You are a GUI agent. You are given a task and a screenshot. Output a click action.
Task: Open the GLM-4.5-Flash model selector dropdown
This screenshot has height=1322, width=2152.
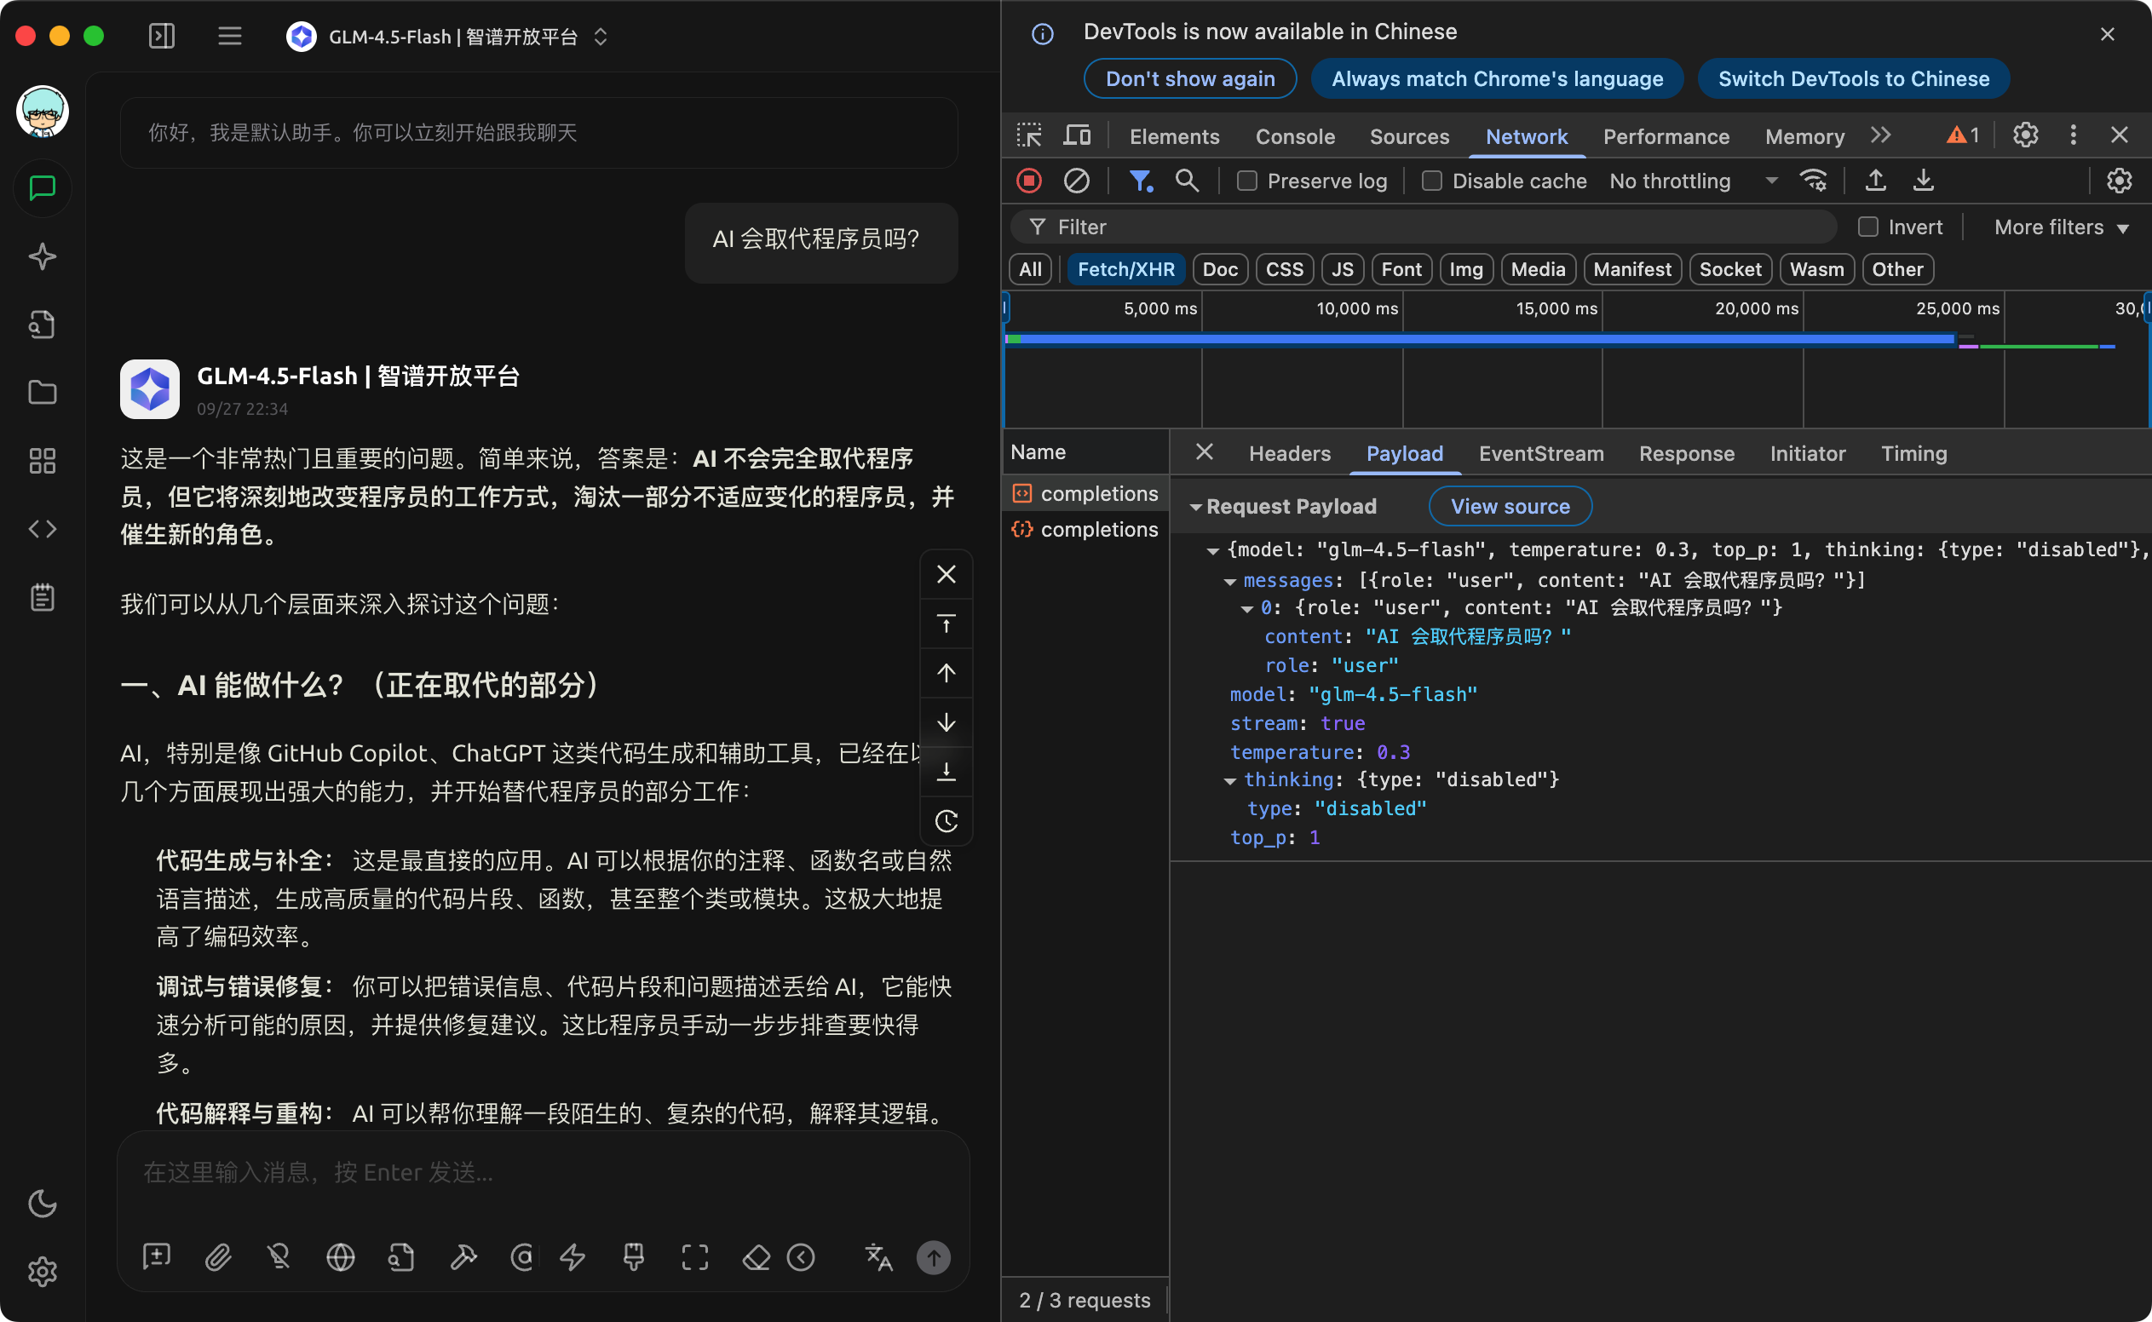pyautogui.click(x=448, y=36)
